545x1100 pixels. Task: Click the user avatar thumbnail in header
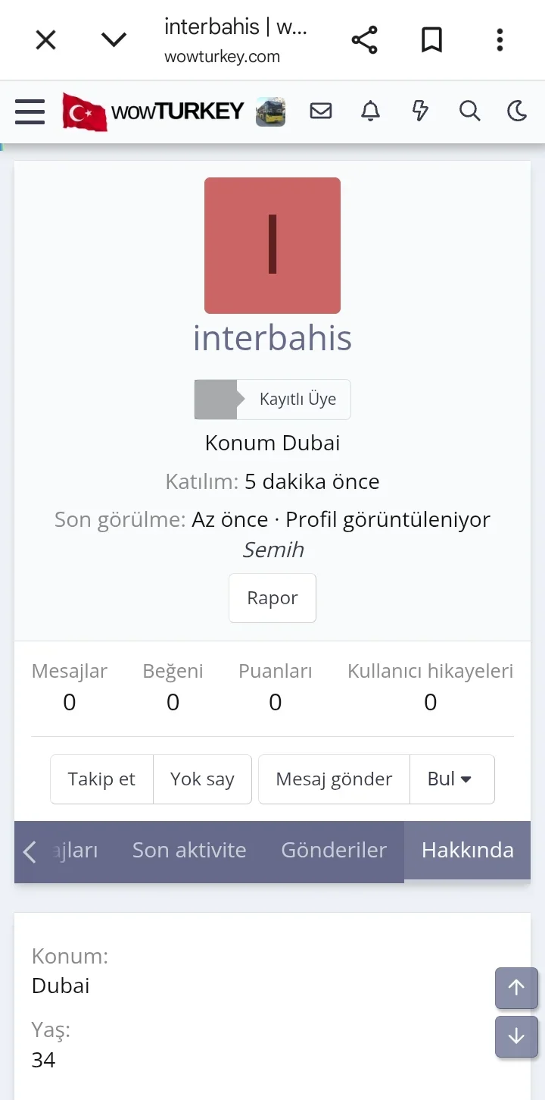pyautogui.click(x=270, y=112)
